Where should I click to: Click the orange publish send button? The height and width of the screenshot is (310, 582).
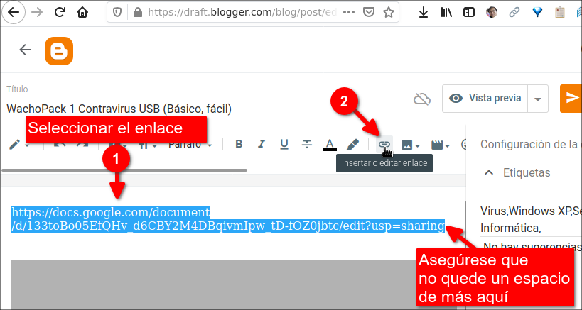click(x=571, y=99)
